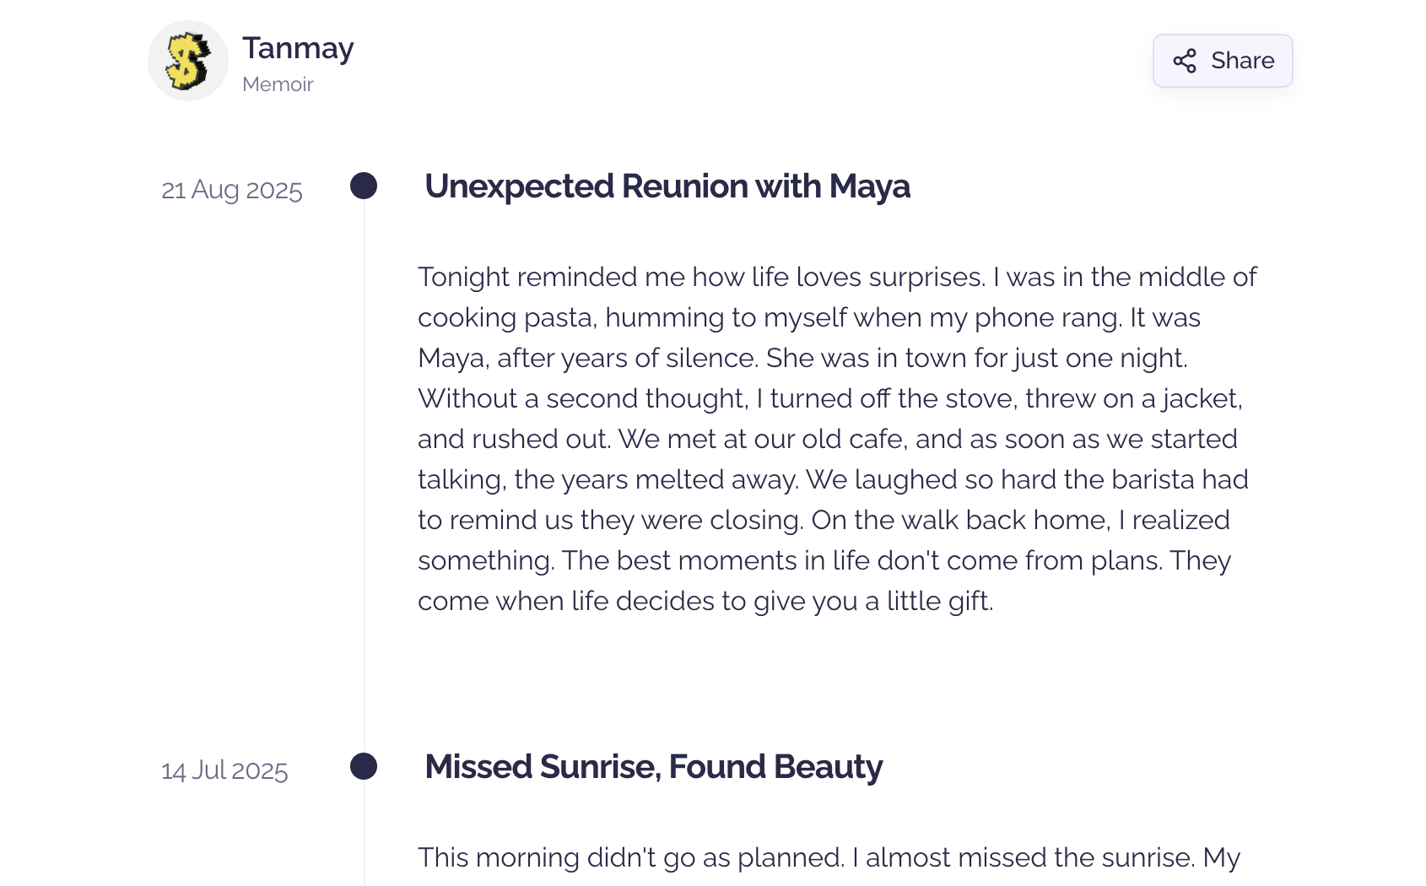
Task: Click the text starting 'This morning didn't go'
Action: (x=829, y=857)
